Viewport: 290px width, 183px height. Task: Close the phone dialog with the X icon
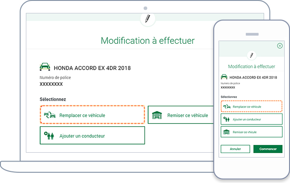pos(280,46)
